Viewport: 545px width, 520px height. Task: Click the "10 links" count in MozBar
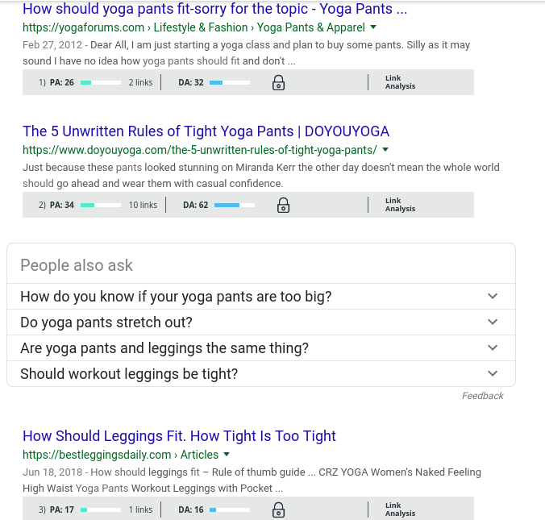tap(143, 205)
